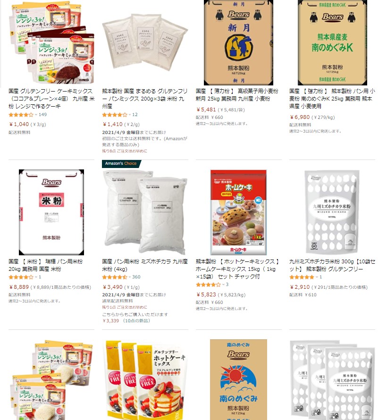Open the gluten-free hotcake mix trio image
The height and width of the screenshot is (420, 387).
[145, 380]
